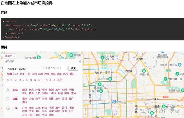Switch map to 三明
The height and width of the screenshot is (118, 184).
64,99
